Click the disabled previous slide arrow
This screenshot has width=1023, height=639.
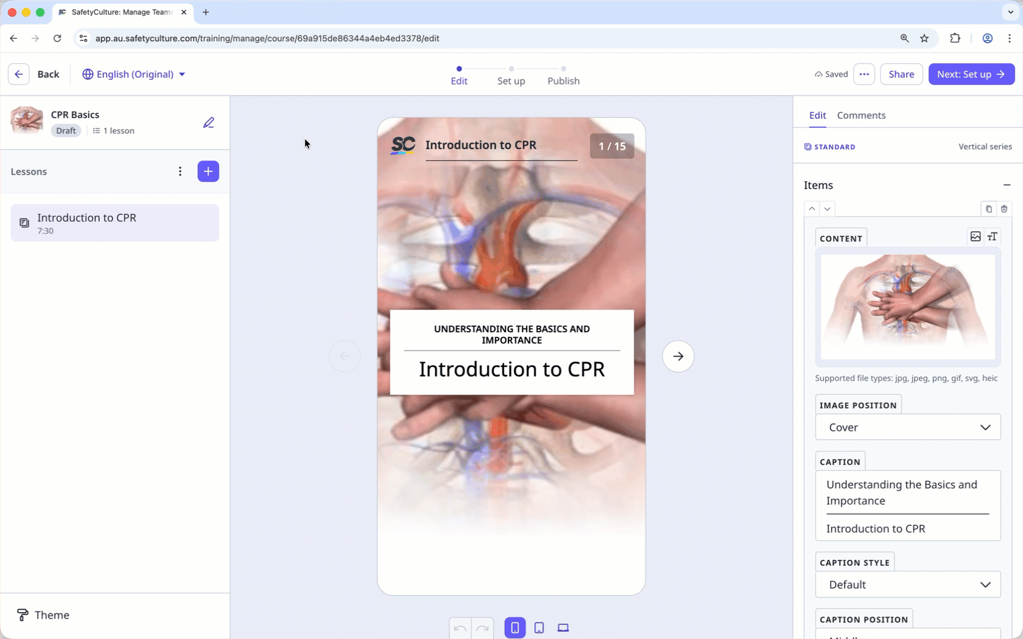[x=345, y=357]
